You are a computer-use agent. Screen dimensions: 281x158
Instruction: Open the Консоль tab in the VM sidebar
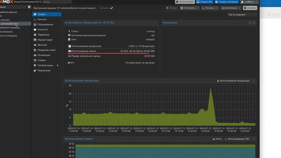click(x=47, y=19)
